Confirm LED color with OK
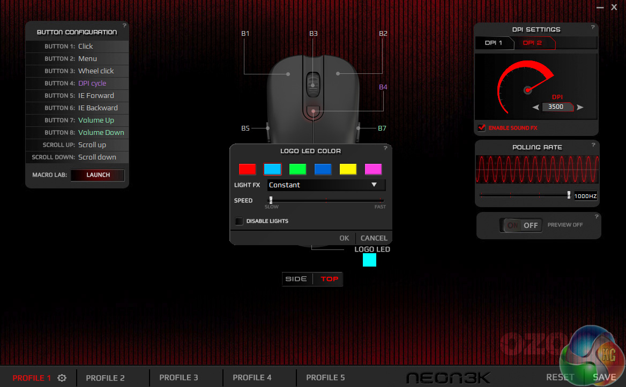The width and height of the screenshot is (626, 387). (344, 238)
